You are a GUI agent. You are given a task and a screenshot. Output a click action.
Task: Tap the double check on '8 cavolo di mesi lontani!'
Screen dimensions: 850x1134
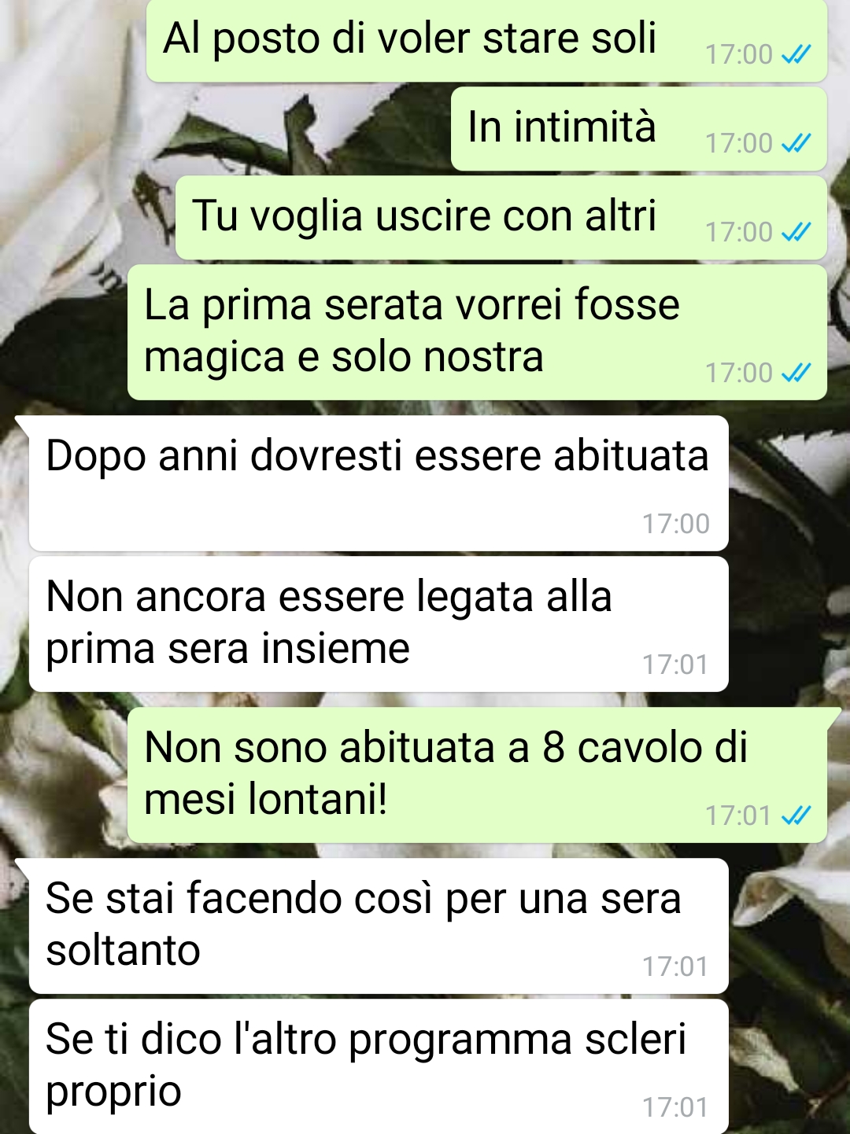(796, 816)
